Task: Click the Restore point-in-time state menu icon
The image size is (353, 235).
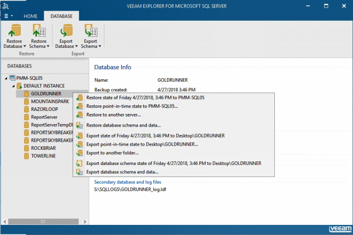Action: (79, 106)
